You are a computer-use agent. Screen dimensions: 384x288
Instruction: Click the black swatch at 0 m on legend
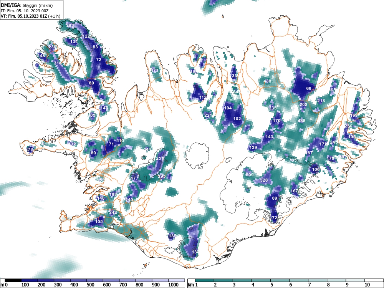[x=13, y=280]
